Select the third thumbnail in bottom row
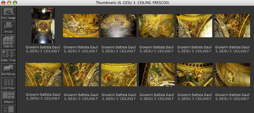Viewport: 254px width, 113px height. click(x=119, y=75)
